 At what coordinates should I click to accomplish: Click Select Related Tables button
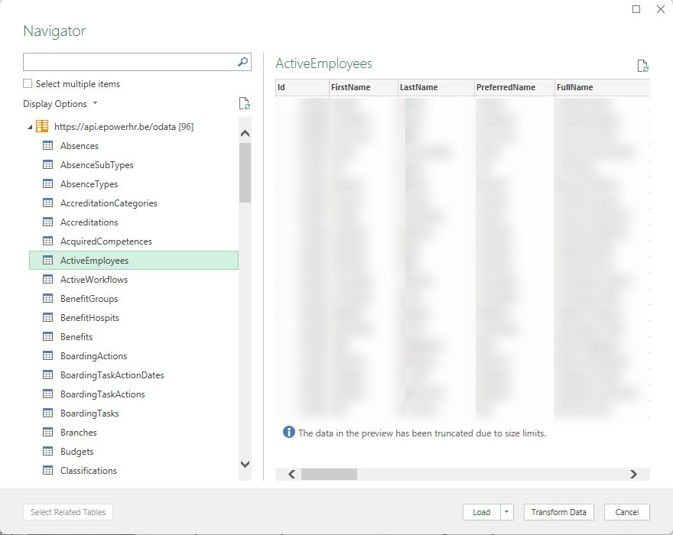pos(68,512)
